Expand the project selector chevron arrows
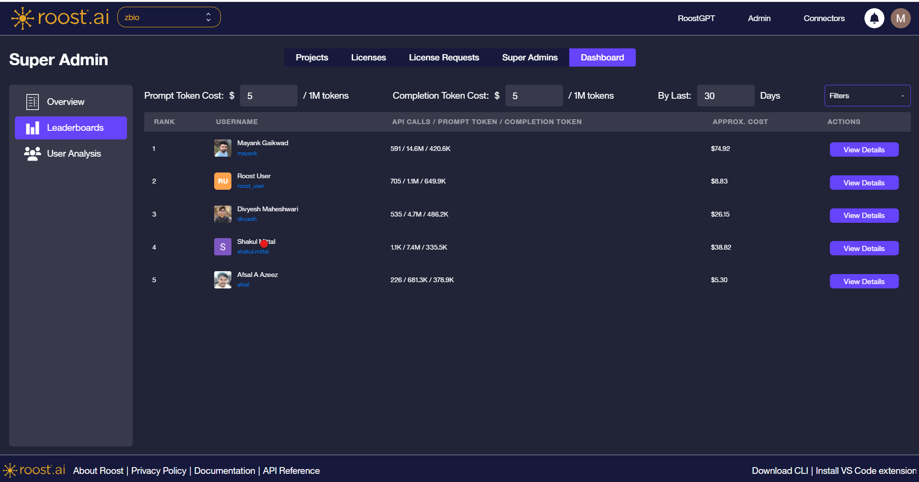 coord(208,16)
